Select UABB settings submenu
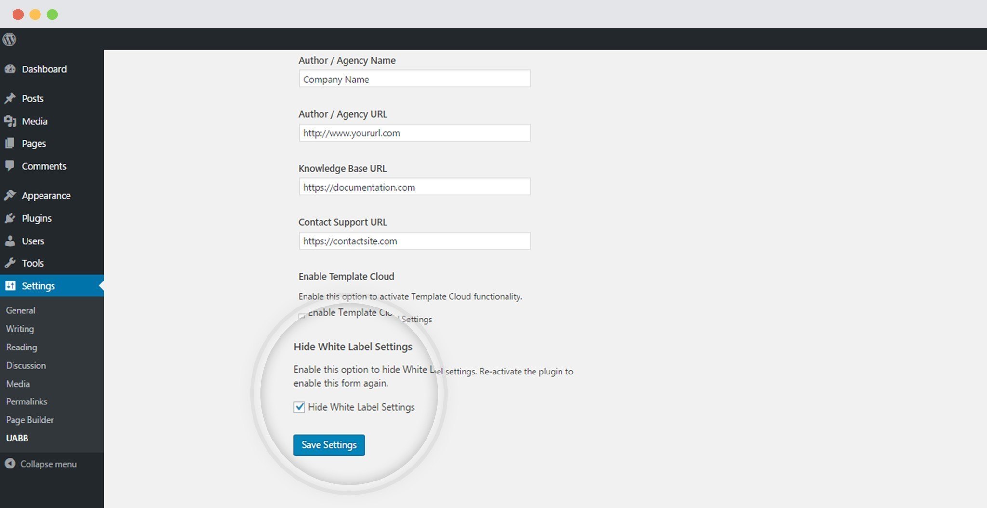 (x=17, y=438)
